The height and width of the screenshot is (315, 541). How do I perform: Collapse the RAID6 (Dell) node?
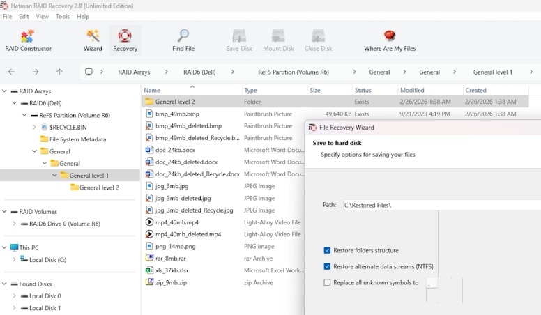15,103
